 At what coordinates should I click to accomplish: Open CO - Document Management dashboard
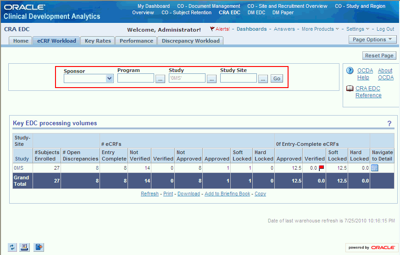208,6
